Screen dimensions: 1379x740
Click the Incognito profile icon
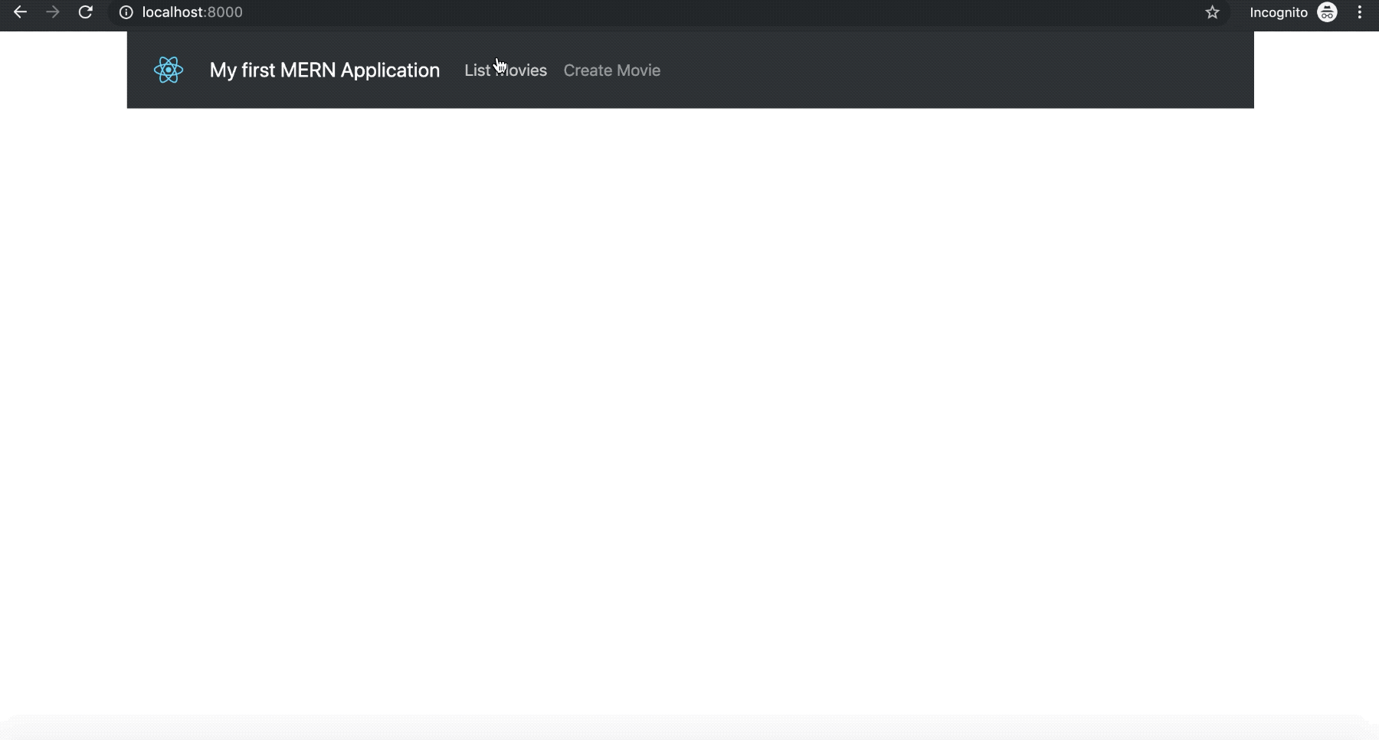(x=1328, y=12)
